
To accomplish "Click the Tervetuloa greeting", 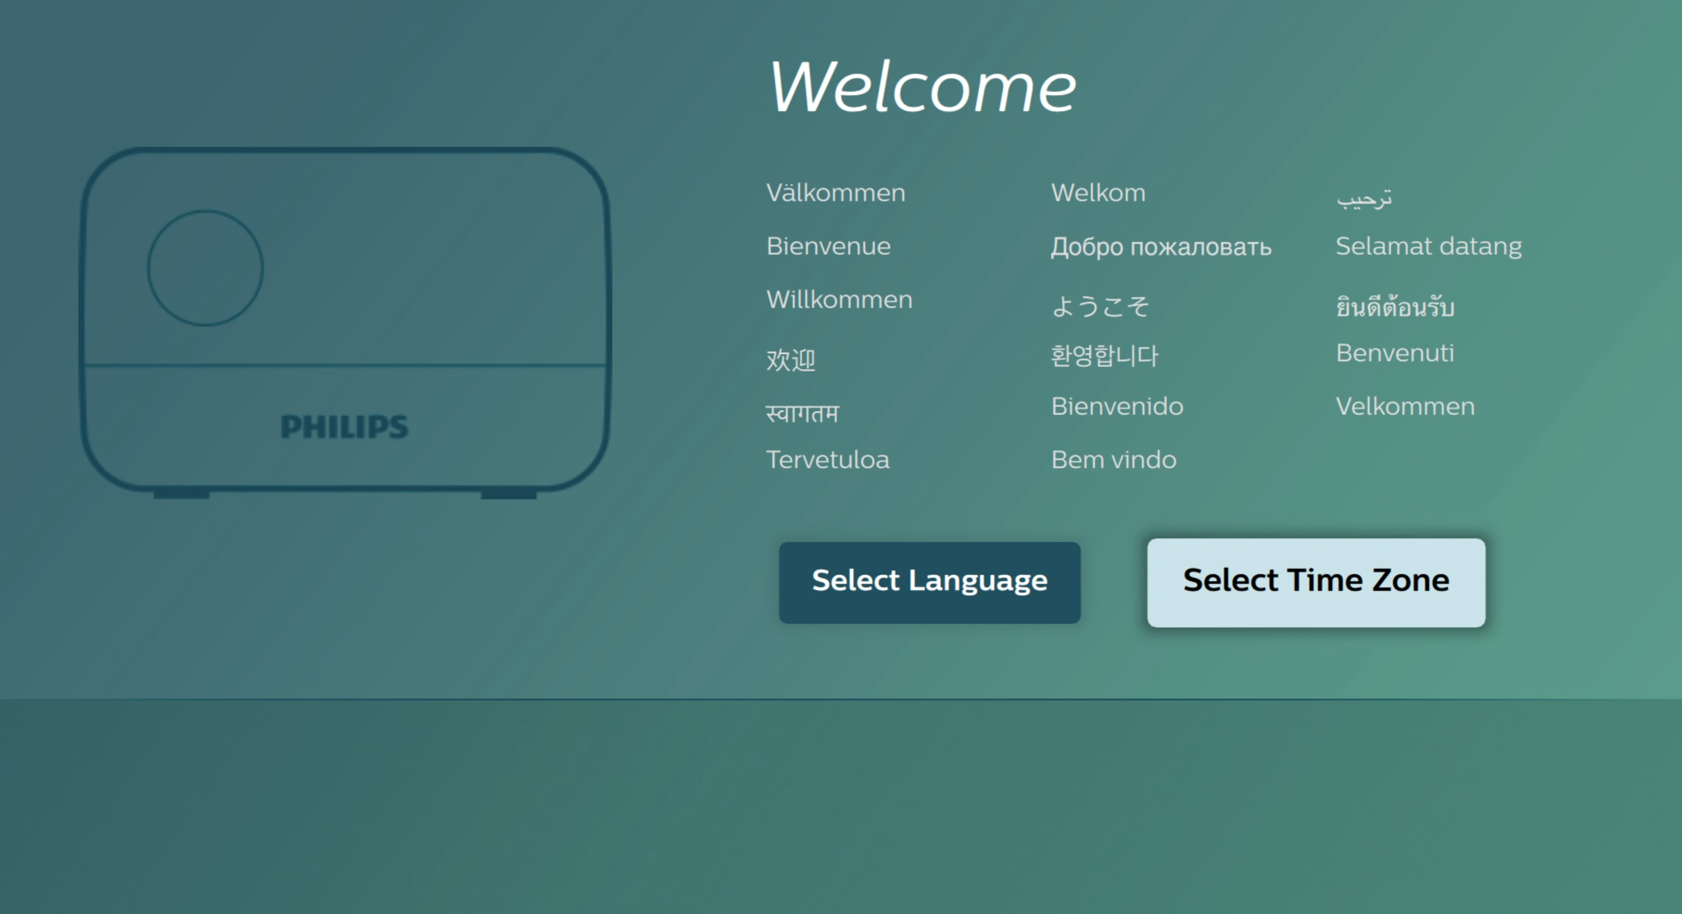I will [827, 460].
